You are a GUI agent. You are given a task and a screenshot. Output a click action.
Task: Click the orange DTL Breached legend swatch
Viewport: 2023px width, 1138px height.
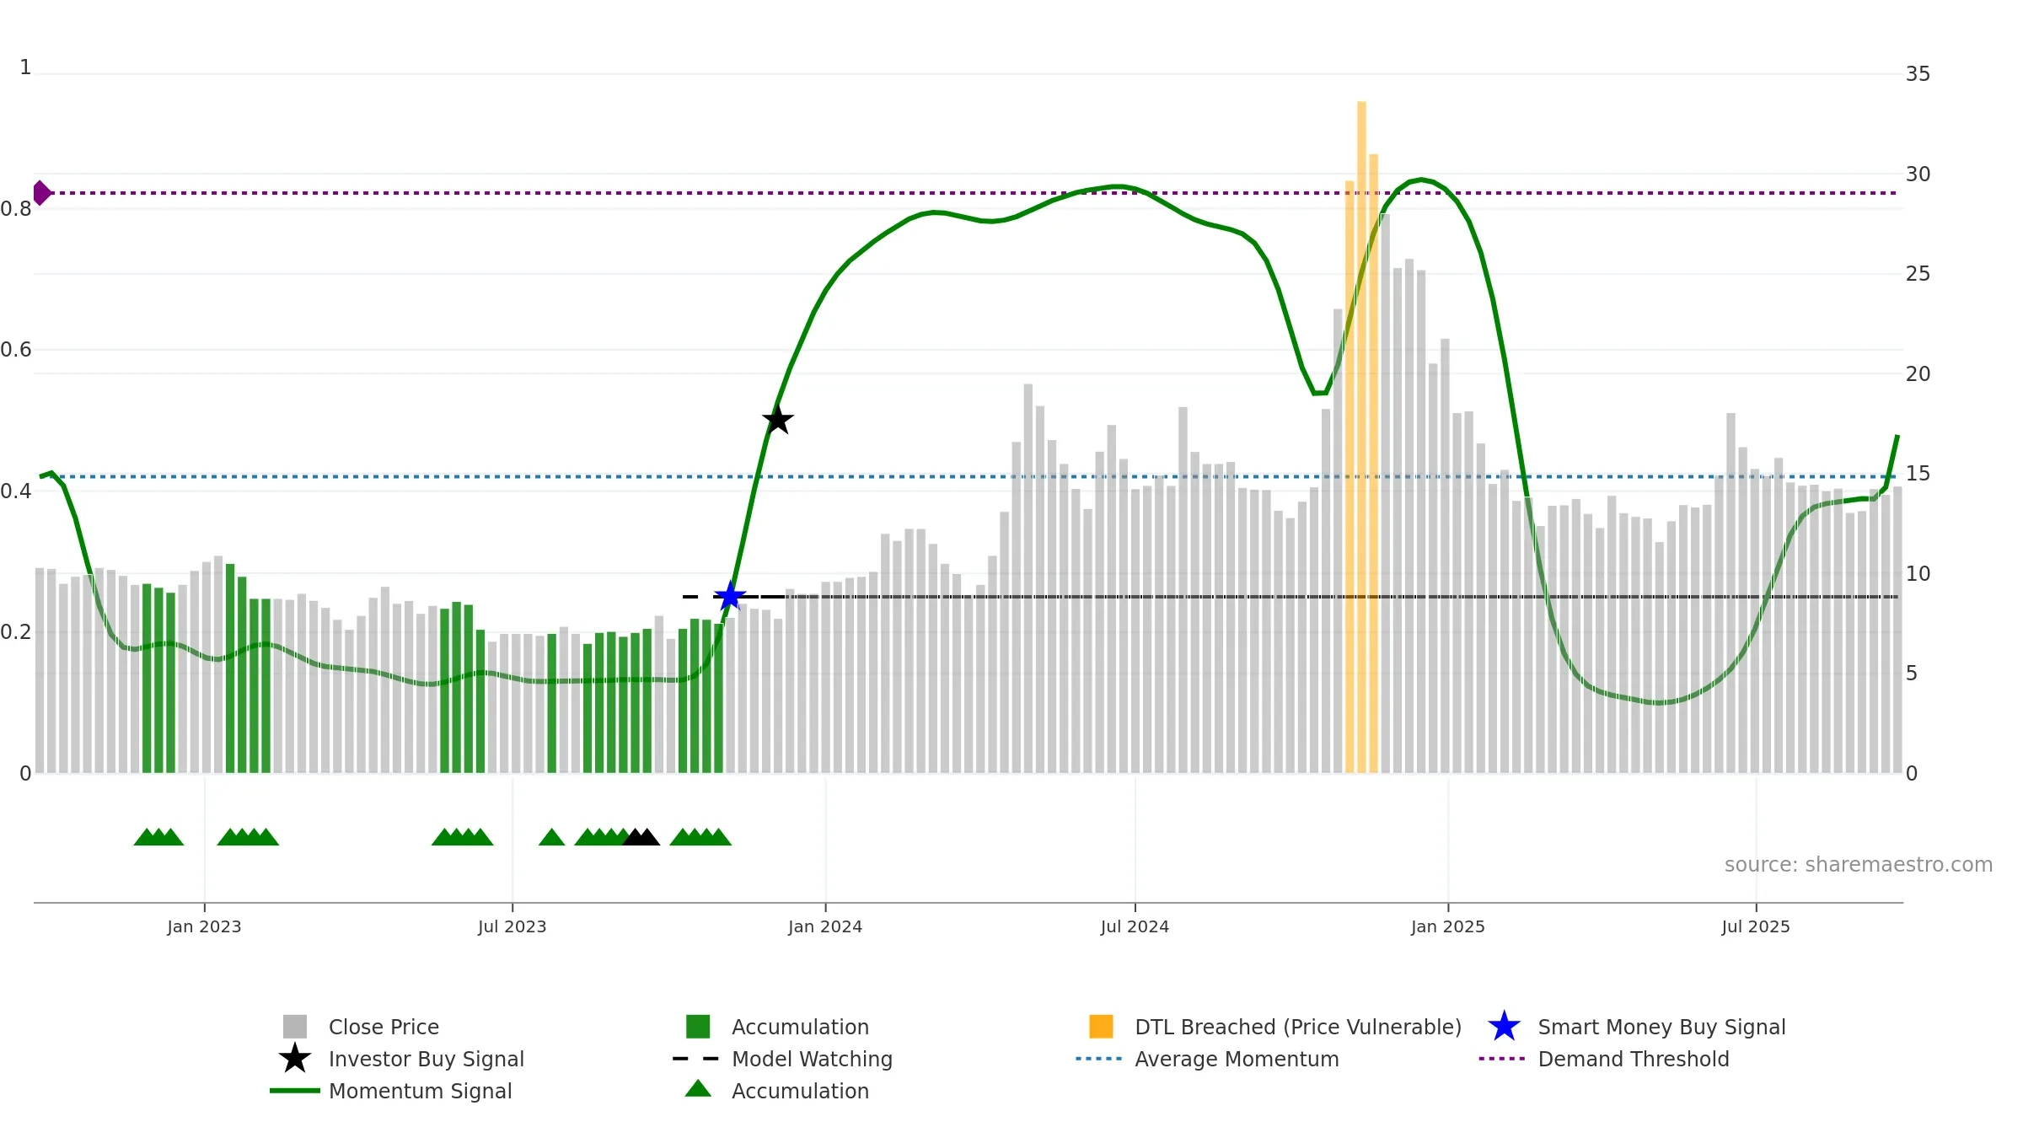1101,1027
